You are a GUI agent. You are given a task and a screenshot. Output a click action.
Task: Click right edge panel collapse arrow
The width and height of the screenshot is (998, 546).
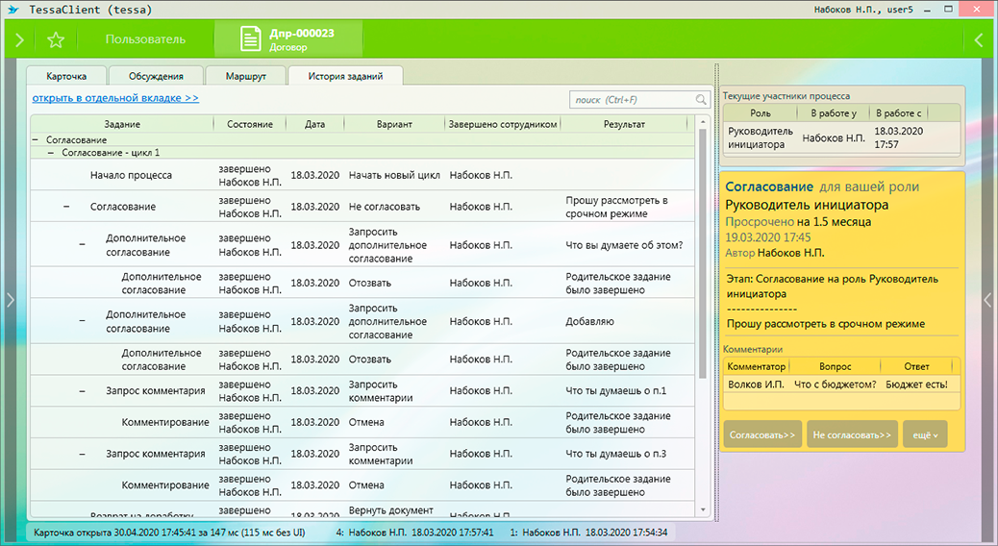tap(987, 300)
